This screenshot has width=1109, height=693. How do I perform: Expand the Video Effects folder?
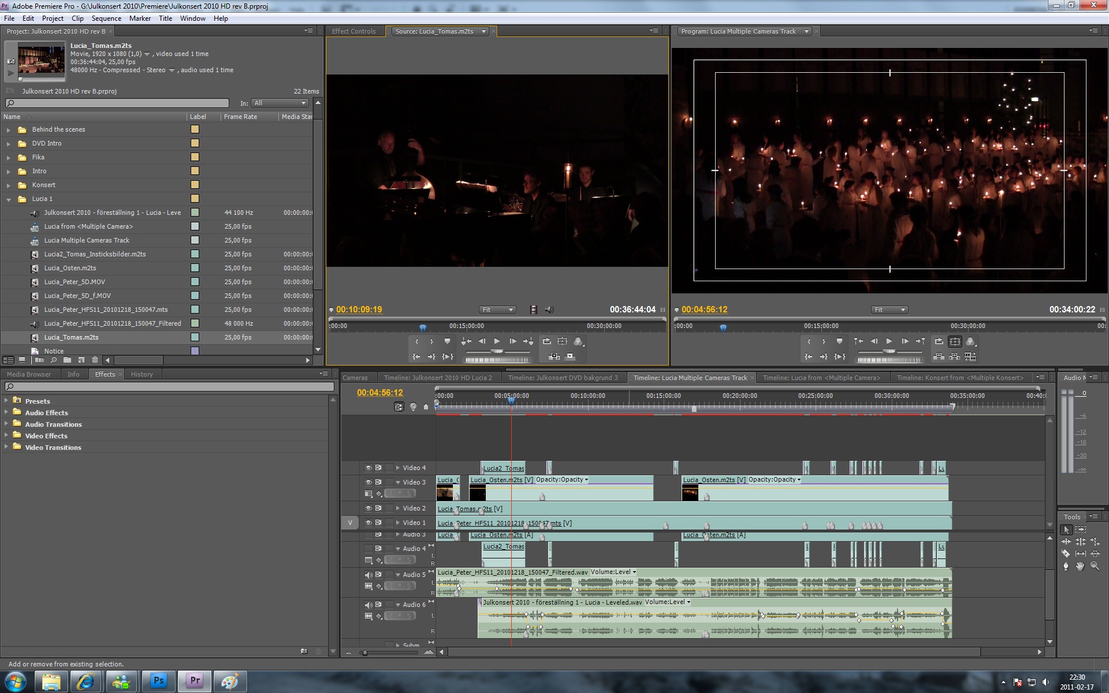tap(6, 435)
